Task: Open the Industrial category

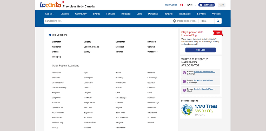Action: pos(126,14)
